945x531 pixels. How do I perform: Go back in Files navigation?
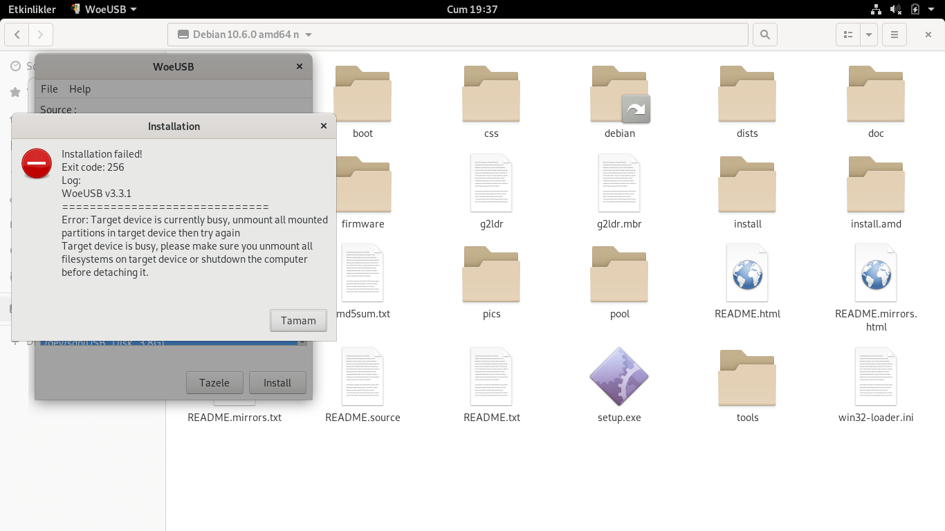[x=17, y=35]
